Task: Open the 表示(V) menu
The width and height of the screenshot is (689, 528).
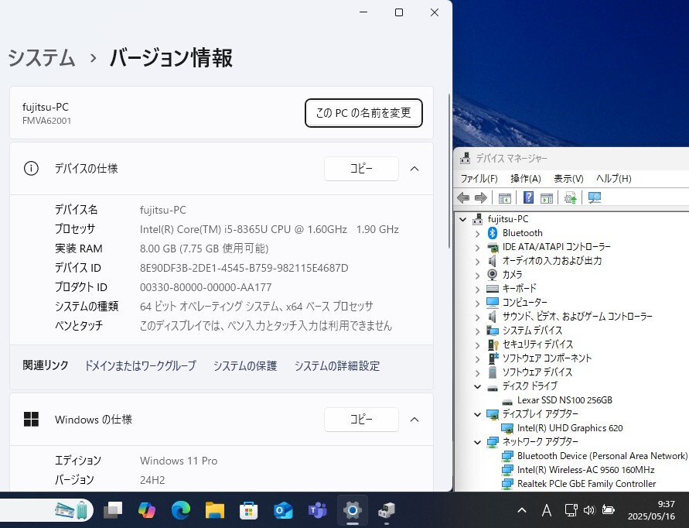Action: tap(568, 178)
